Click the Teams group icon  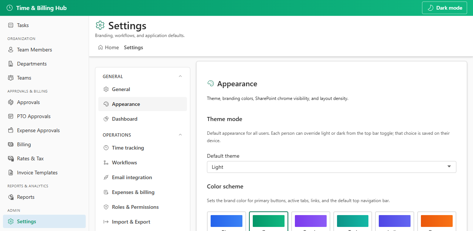coord(11,78)
